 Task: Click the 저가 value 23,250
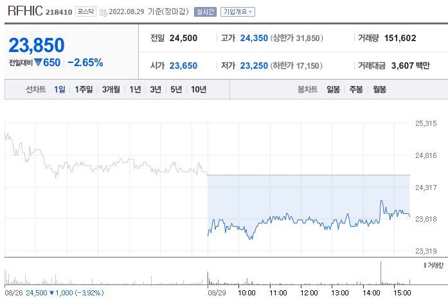(x=254, y=65)
